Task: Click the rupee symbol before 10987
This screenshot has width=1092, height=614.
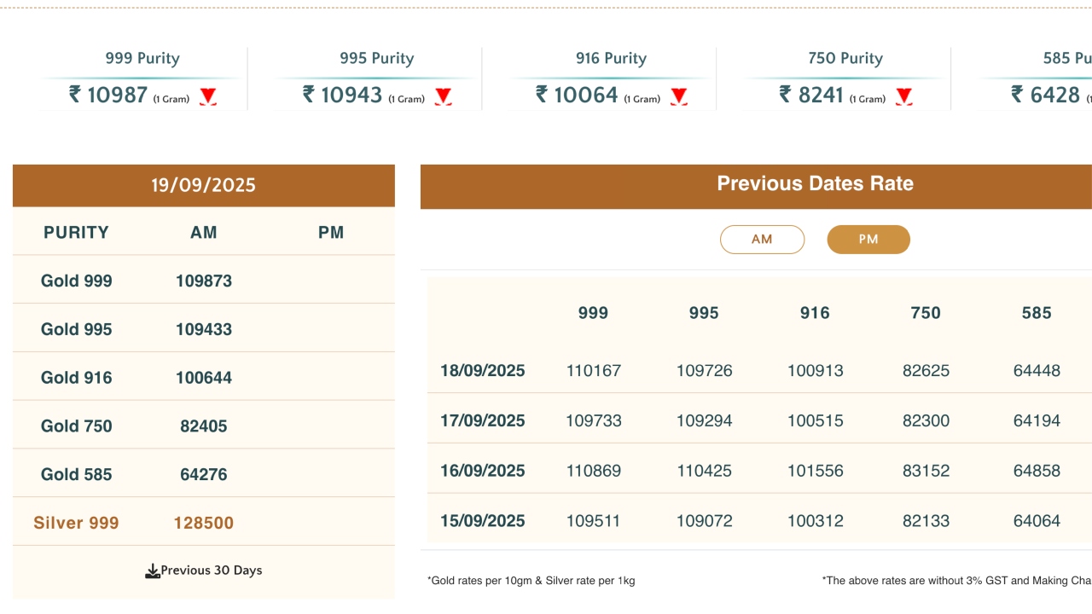Action: point(75,95)
